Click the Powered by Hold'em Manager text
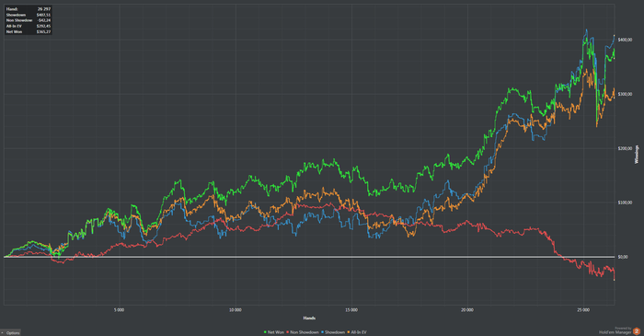The width and height of the screenshot is (644, 336). pos(615,330)
